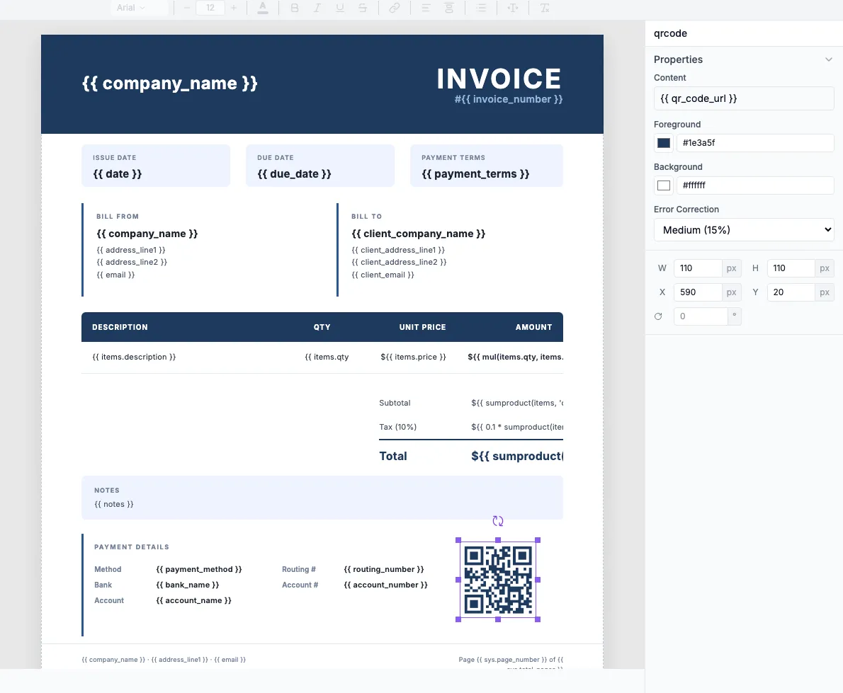Open the Error Correction dropdown
This screenshot has width=843, height=693.
(x=744, y=230)
